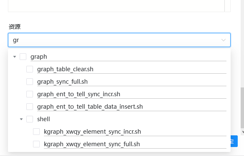Screen dimensions: 244x157
Task: Tick checkbox for graph_table_clear.sh
Action: click(30, 69)
